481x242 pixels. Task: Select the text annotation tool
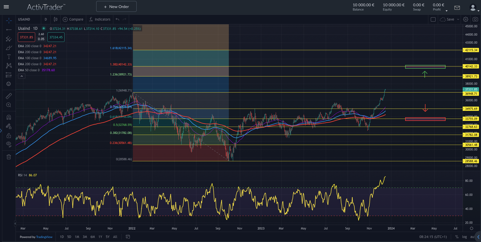9,57
